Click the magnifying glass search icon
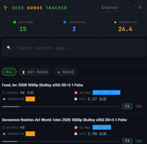Screen dimensions: 147x144 tap(9, 48)
